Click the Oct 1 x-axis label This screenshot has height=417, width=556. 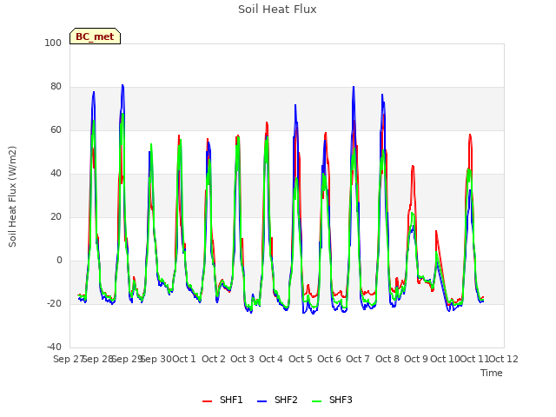click(184, 359)
